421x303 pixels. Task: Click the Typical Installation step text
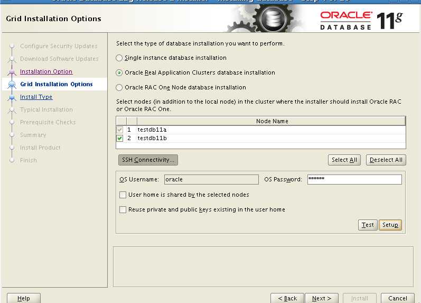coord(46,109)
